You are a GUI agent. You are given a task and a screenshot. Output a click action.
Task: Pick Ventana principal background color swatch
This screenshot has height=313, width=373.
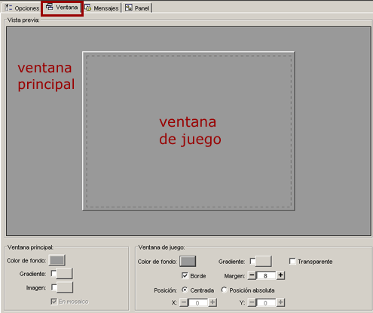[x=57, y=260]
